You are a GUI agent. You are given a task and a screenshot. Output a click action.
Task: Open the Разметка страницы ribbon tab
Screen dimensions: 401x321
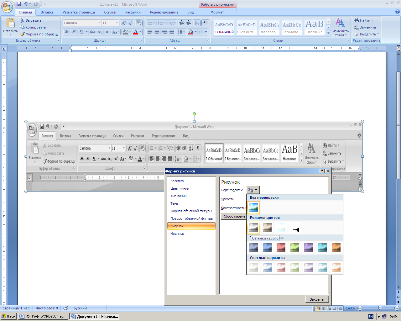pyautogui.click(x=79, y=12)
